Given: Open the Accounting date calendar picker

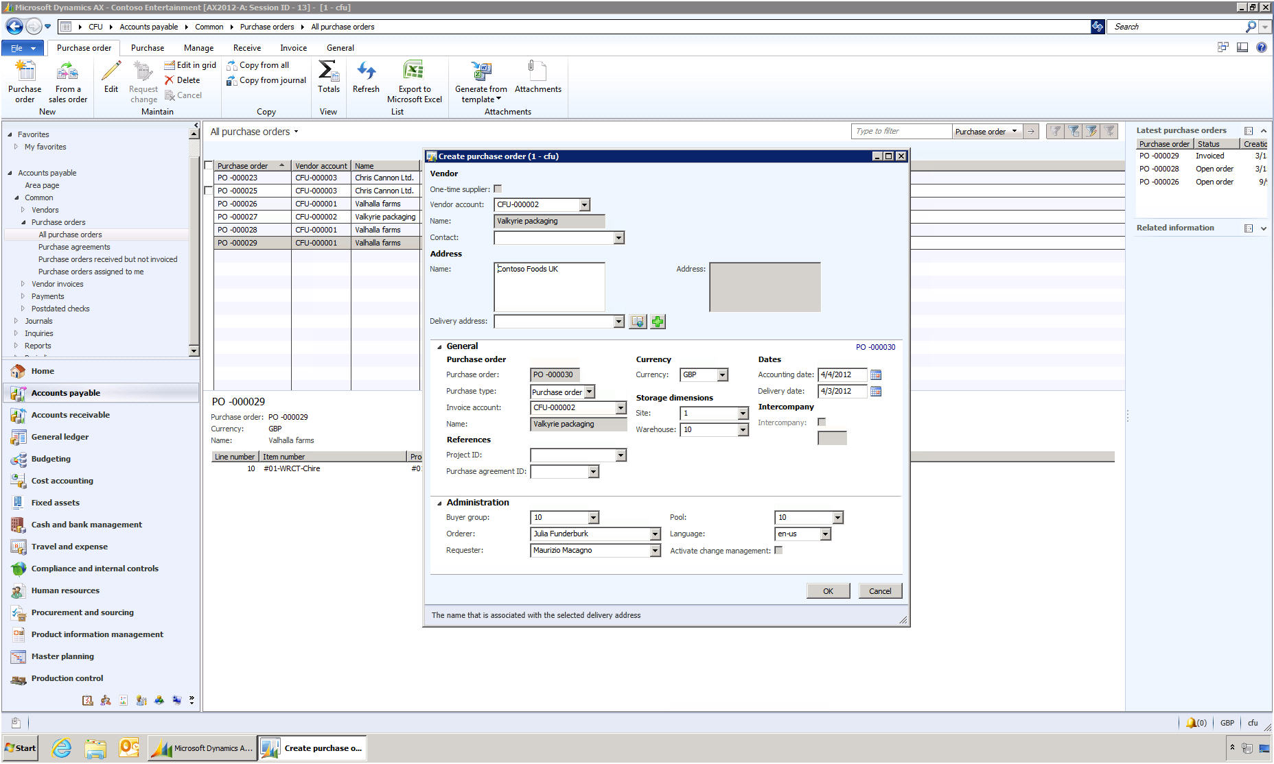Looking at the screenshot, I should pos(876,375).
